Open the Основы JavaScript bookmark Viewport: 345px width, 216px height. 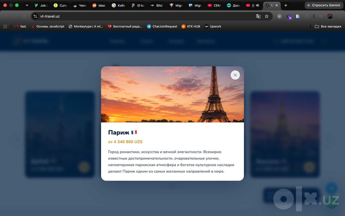tap(48, 27)
